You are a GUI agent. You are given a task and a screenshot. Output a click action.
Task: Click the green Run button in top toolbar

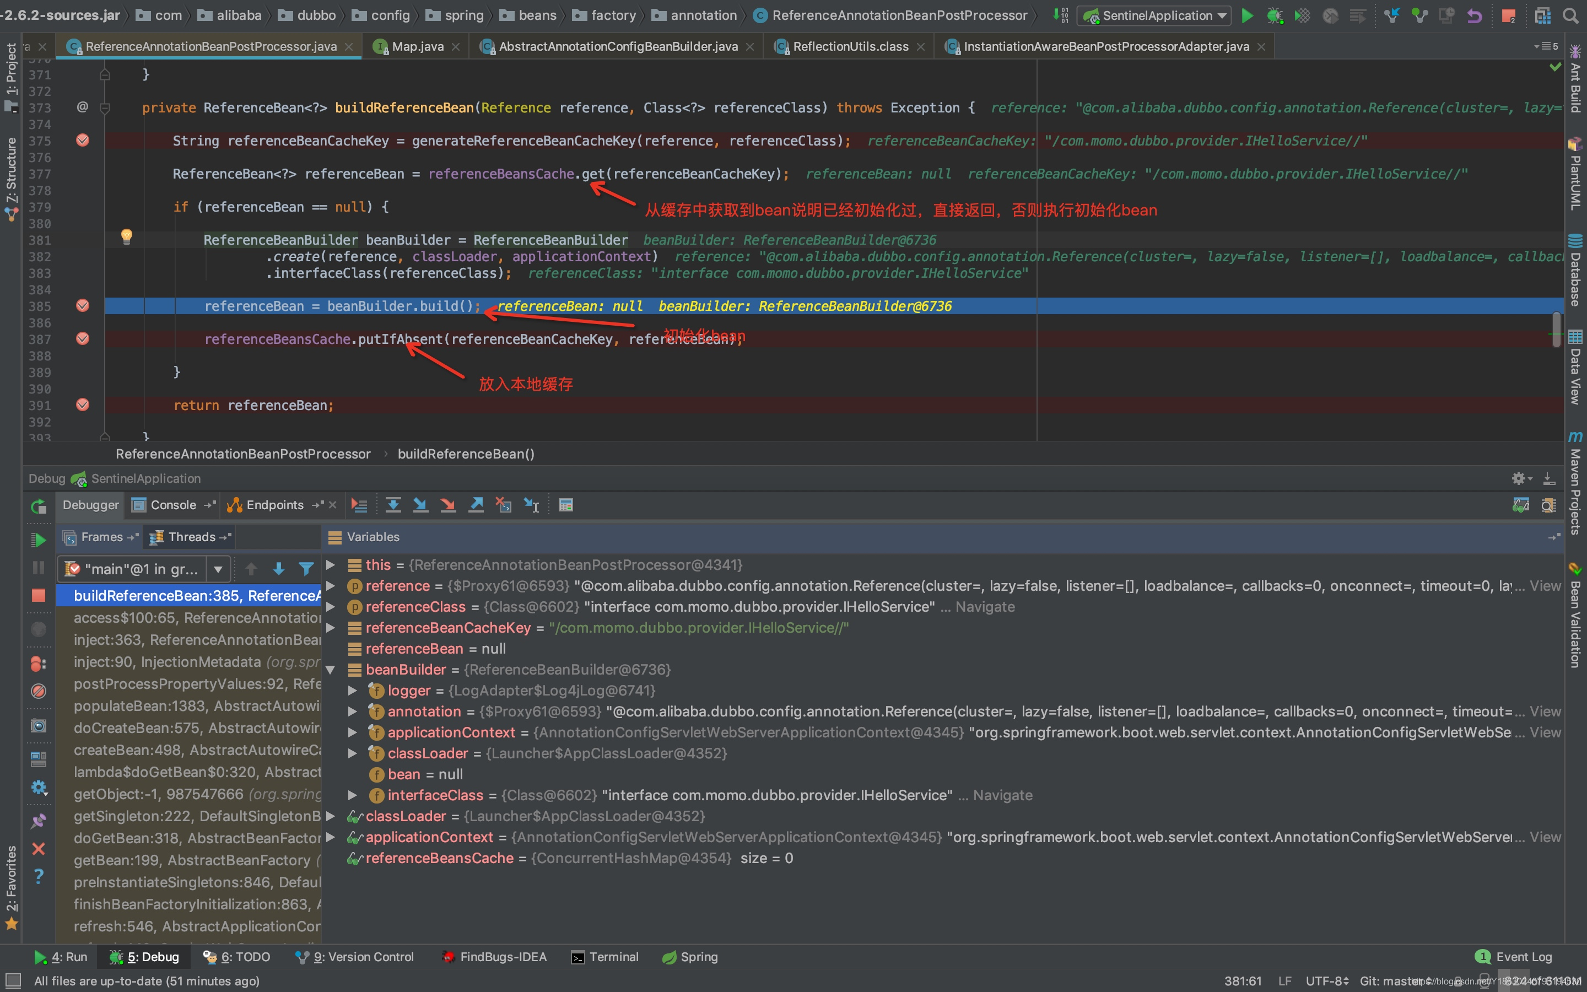click(x=1248, y=15)
